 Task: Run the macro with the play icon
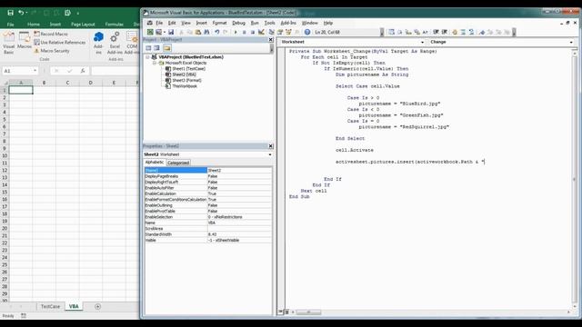[236, 33]
